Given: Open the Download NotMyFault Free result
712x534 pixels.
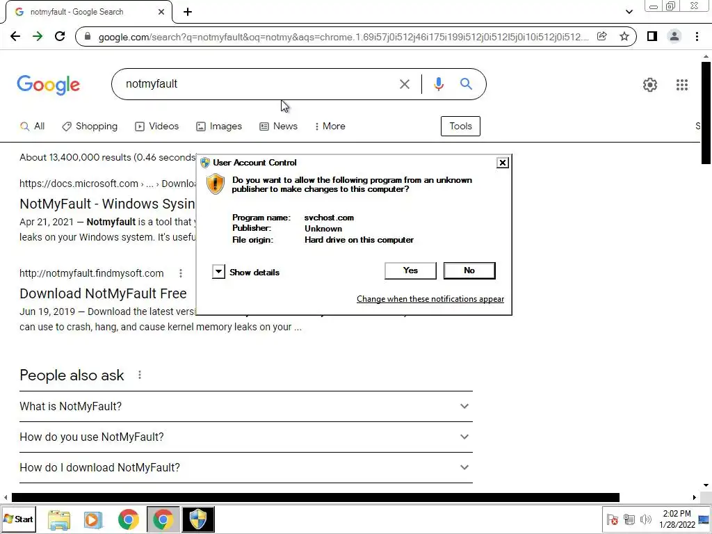Looking at the screenshot, I should (x=103, y=294).
